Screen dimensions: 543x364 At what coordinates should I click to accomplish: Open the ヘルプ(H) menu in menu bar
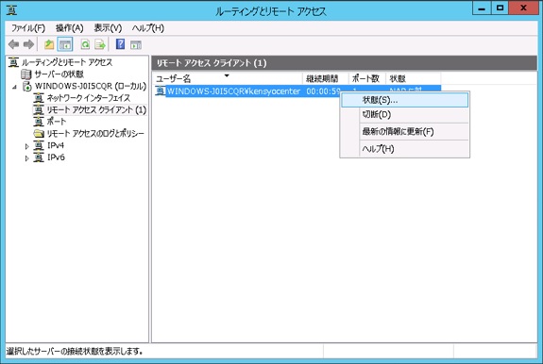[x=148, y=28]
